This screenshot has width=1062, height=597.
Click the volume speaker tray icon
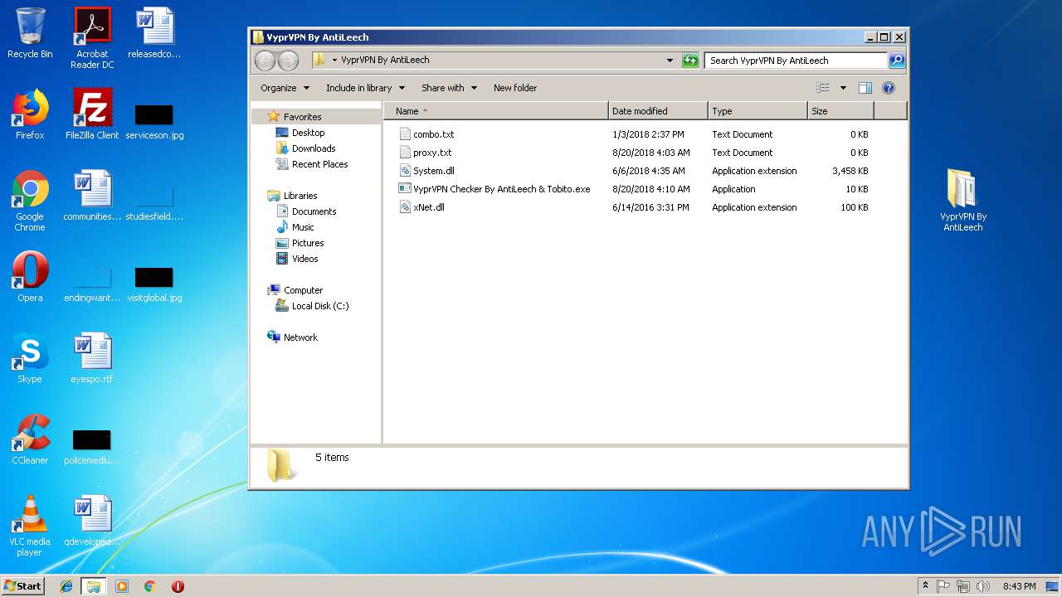983,586
